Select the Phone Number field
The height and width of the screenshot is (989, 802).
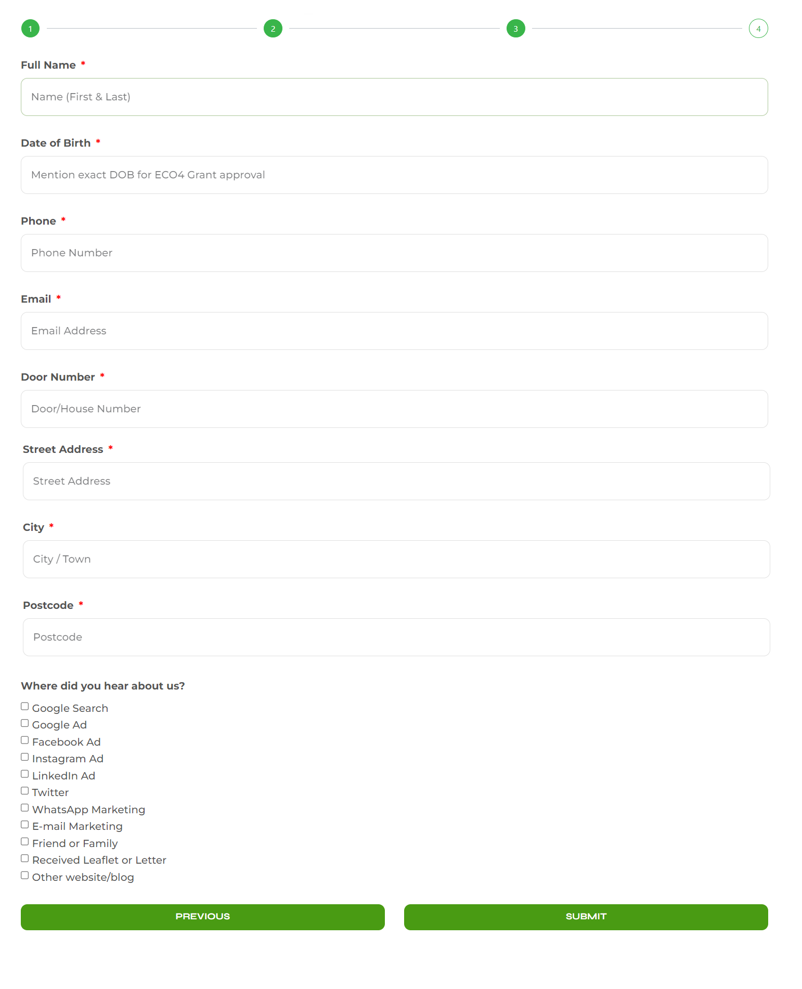point(394,253)
